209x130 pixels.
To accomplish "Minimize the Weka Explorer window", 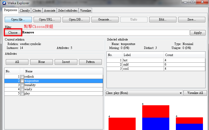I will 185,2.
